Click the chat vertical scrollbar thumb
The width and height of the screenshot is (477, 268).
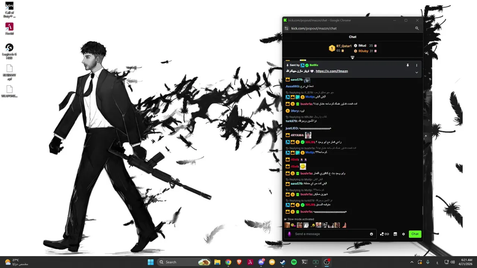(422, 211)
